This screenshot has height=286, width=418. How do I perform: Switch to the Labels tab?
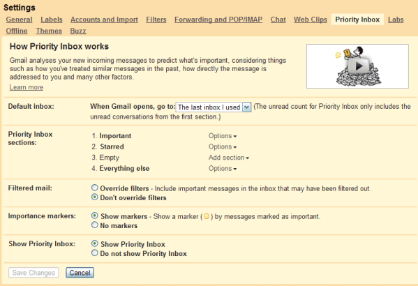pos(52,20)
